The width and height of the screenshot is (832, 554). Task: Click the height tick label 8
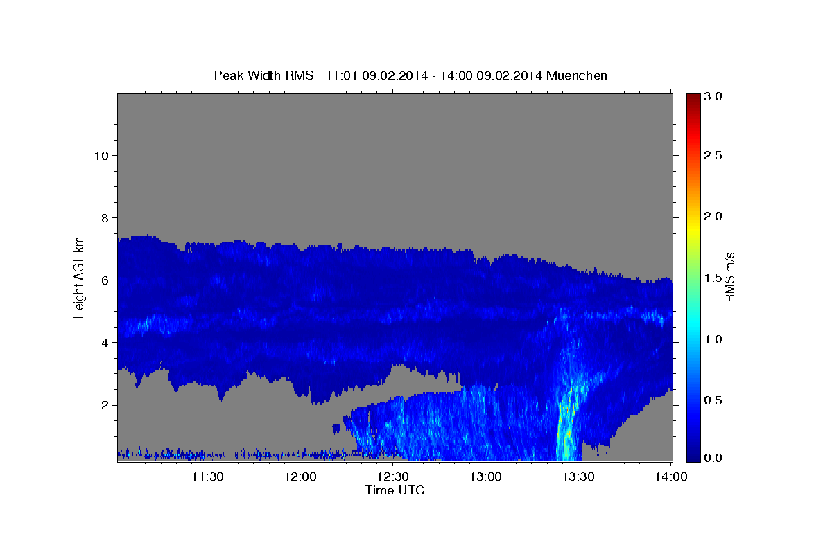click(x=104, y=217)
